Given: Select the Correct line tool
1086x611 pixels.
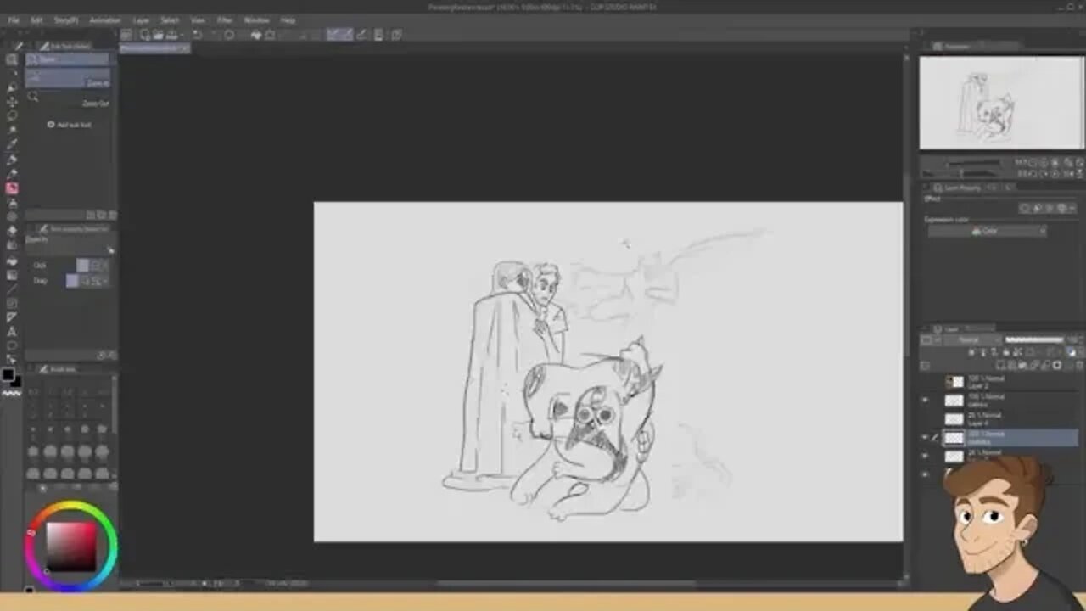Looking at the screenshot, I should coord(12,361).
